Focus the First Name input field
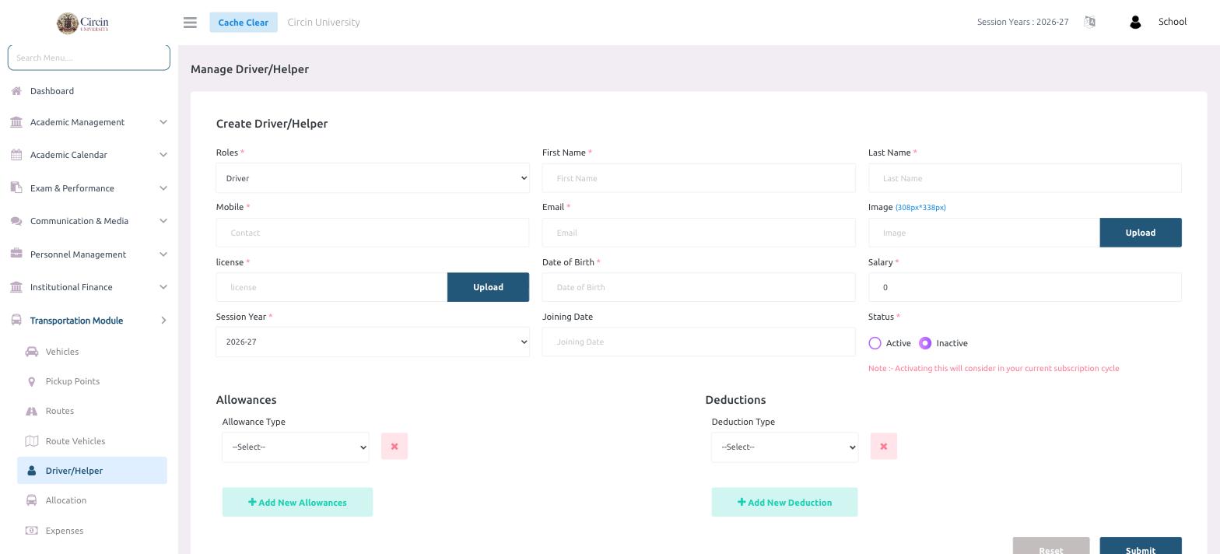The image size is (1220, 554). click(x=699, y=178)
